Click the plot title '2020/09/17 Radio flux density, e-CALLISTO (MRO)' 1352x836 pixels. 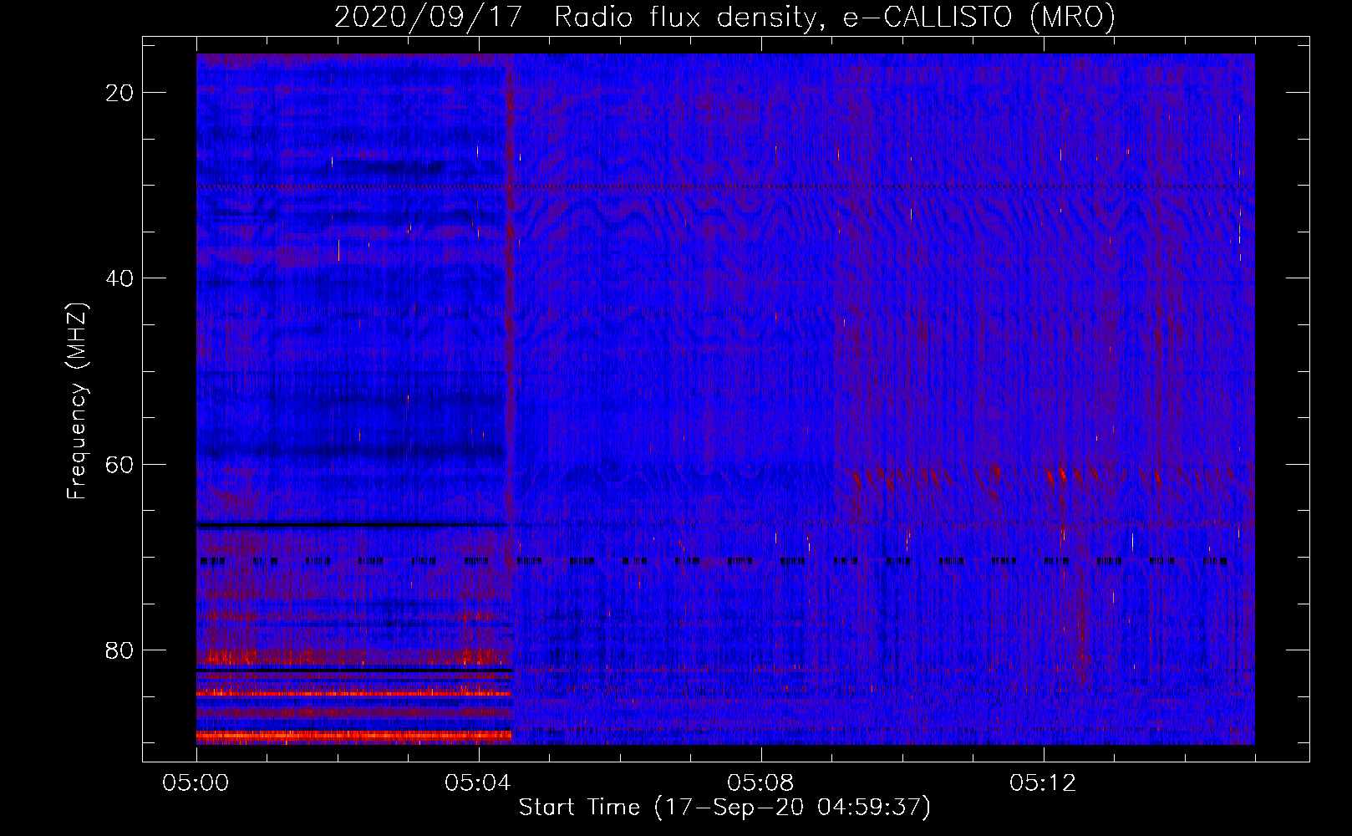724,17
